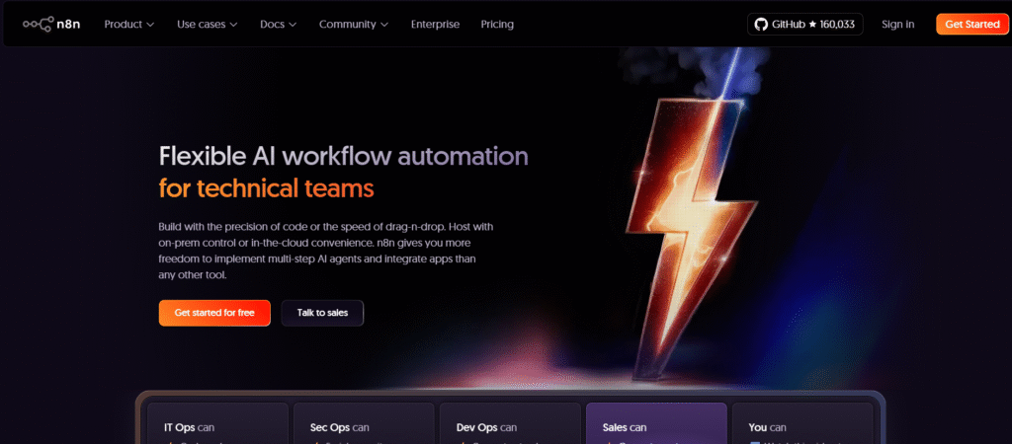The image size is (1012, 444).
Task: Switch to the Dev Ops can tab
Action: point(510,425)
